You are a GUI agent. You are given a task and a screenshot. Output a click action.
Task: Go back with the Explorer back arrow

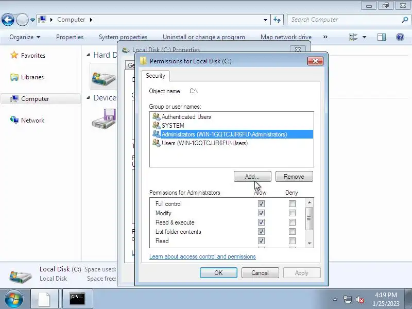point(8,20)
